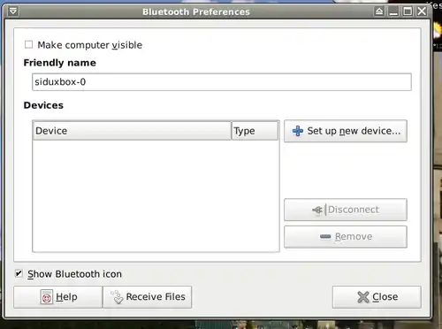Click Set up new device button

[x=346, y=131]
